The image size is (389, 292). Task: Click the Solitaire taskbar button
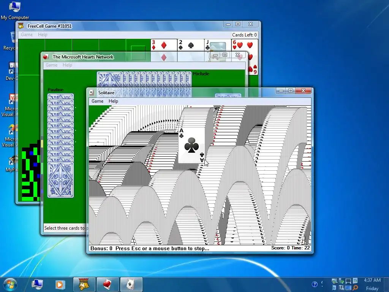pos(131,284)
